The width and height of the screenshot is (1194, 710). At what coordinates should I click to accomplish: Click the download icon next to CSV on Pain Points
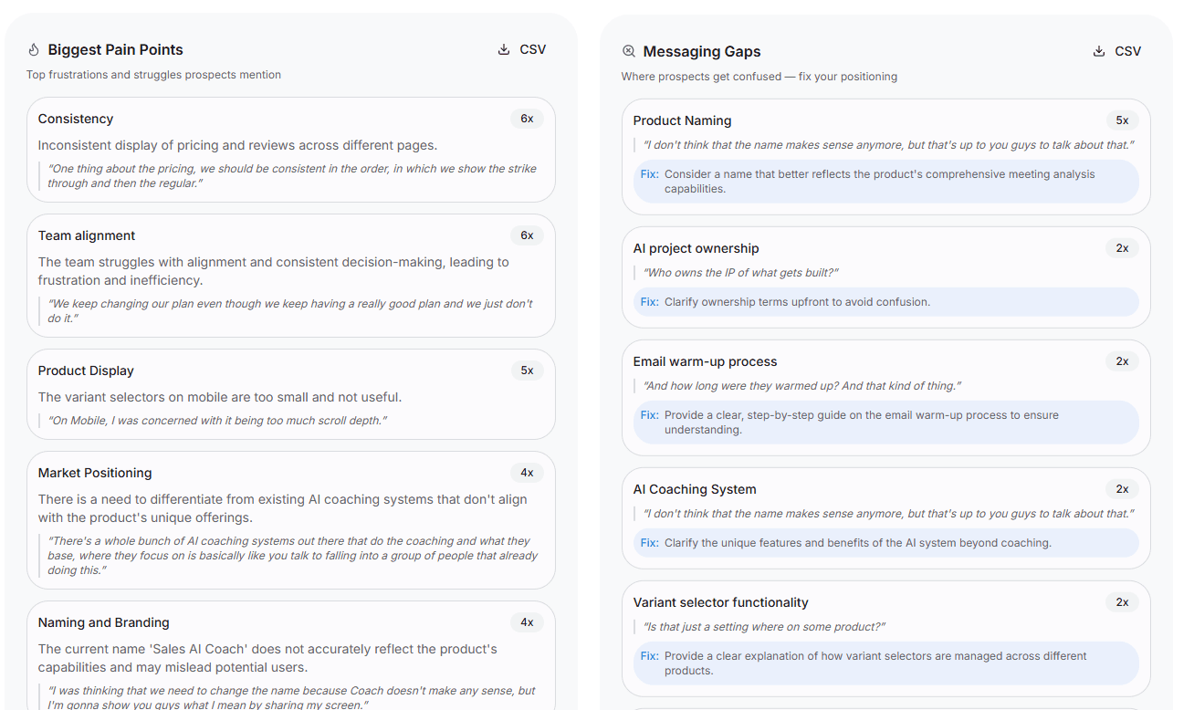tap(502, 49)
